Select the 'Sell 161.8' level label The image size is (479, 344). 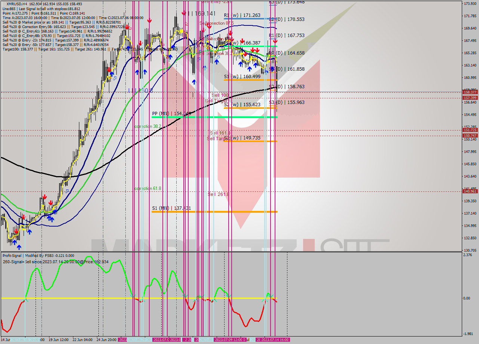220,133
